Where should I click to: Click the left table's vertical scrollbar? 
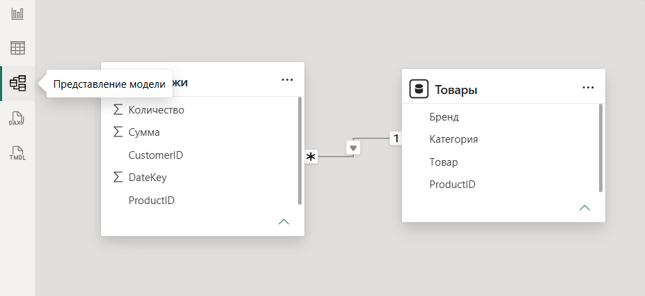(x=300, y=150)
